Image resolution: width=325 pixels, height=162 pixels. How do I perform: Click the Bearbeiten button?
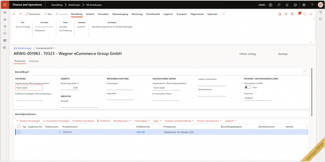33,14
